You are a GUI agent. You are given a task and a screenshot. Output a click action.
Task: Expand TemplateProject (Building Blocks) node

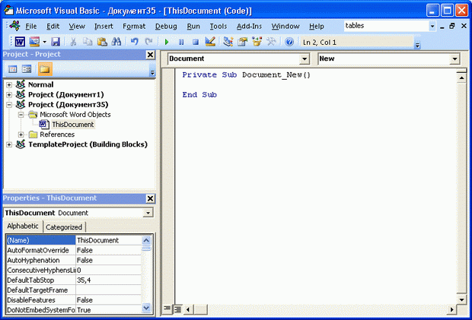(9, 144)
